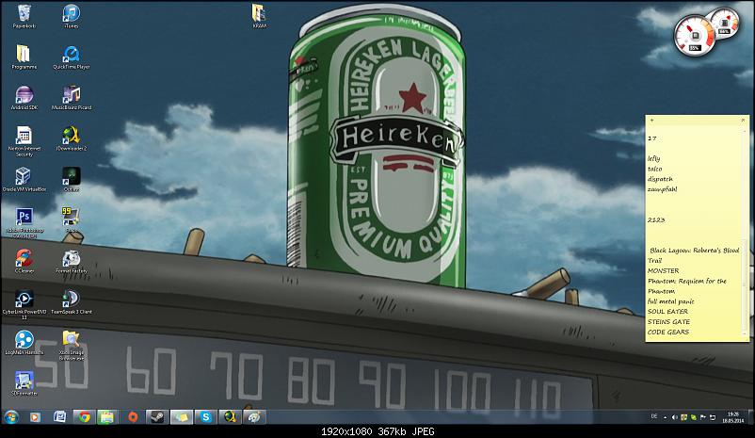The height and width of the screenshot is (438, 755).
Task: Launch the MusicBrainz Picard shortcut
Action: (x=72, y=98)
